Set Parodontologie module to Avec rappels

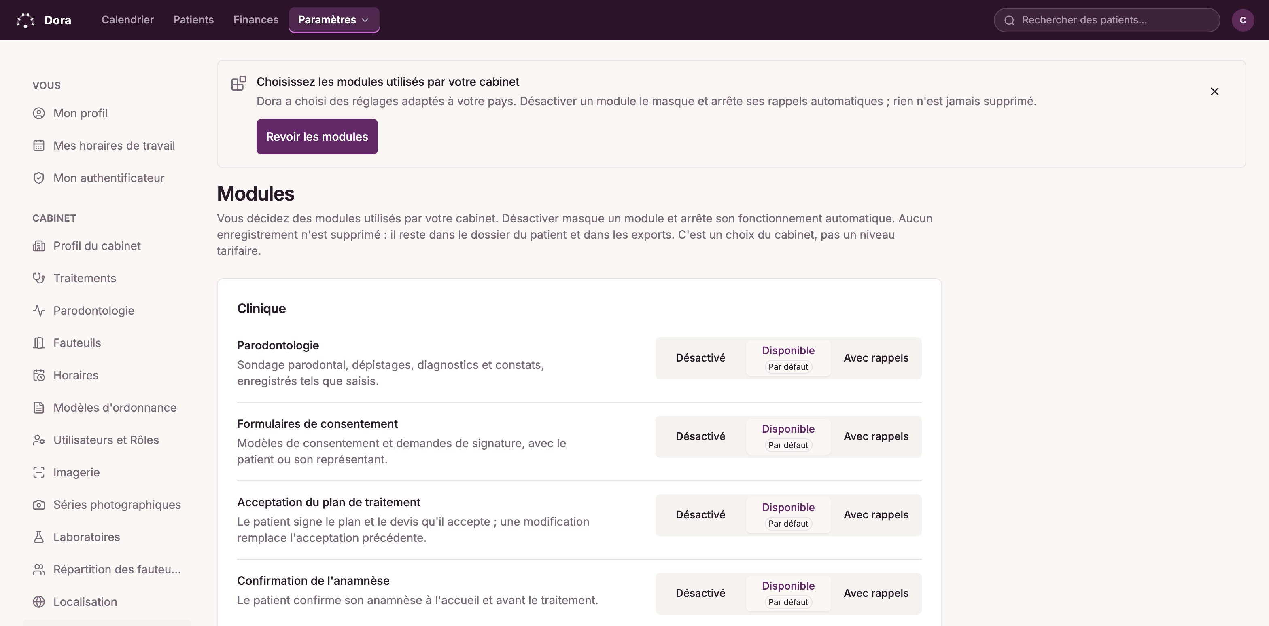coord(876,358)
